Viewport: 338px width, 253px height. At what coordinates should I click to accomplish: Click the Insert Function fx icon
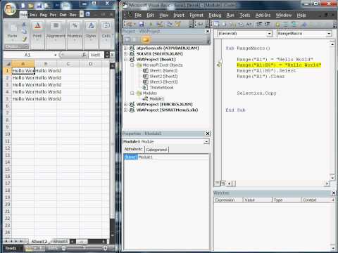tap(84, 55)
